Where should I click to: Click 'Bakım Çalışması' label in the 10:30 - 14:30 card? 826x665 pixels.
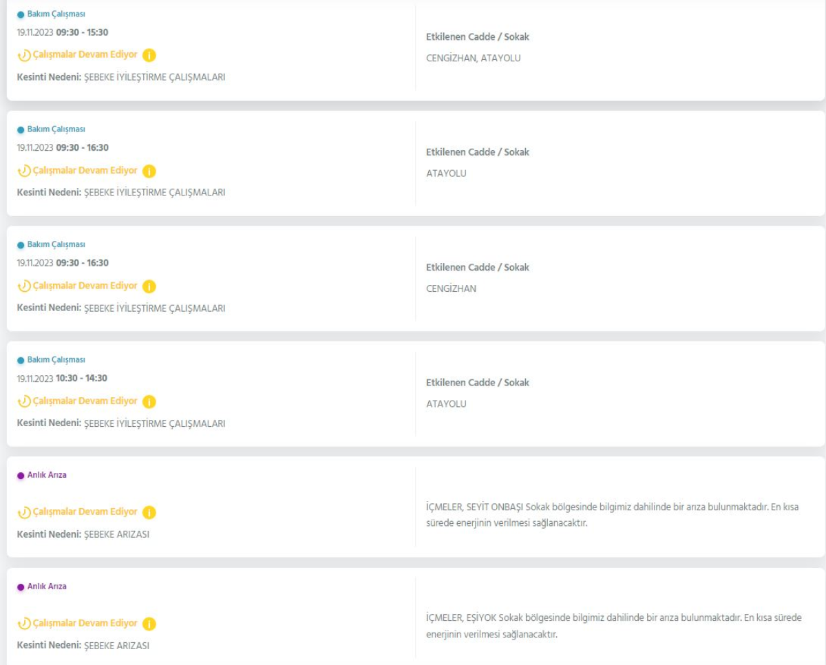point(56,360)
